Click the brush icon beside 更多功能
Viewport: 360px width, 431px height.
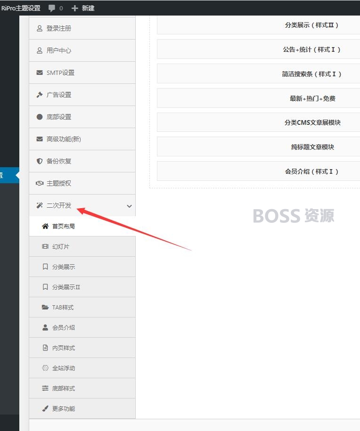45,409
